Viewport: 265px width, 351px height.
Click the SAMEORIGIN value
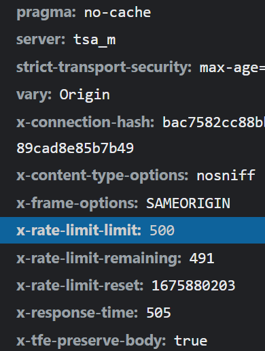(188, 203)
